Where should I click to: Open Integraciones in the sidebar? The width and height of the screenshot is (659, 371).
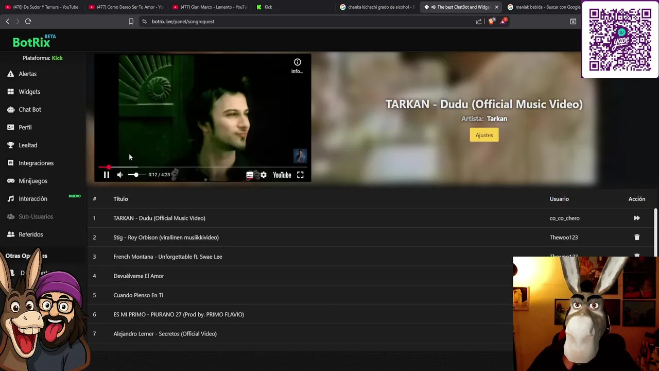coord(36,163)
